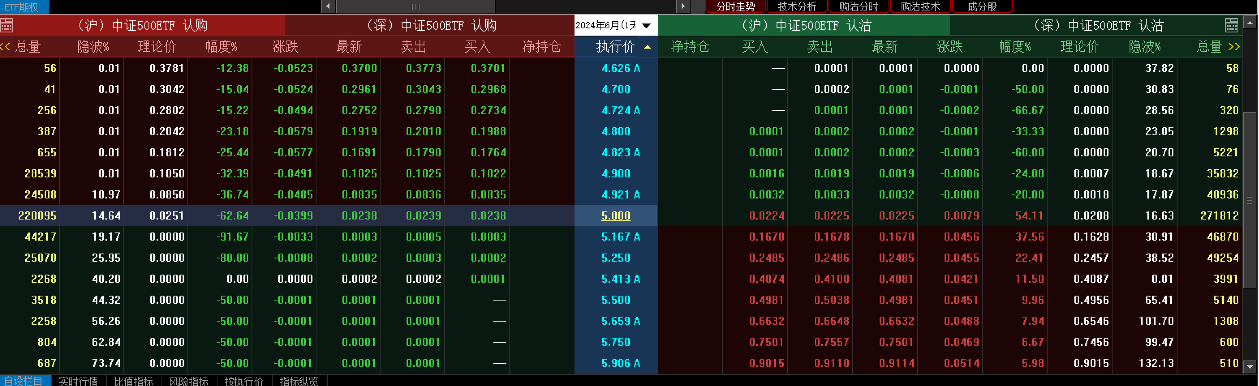Select the ETF期权 tab
The image size is (1259, 386).
(24, 7)
